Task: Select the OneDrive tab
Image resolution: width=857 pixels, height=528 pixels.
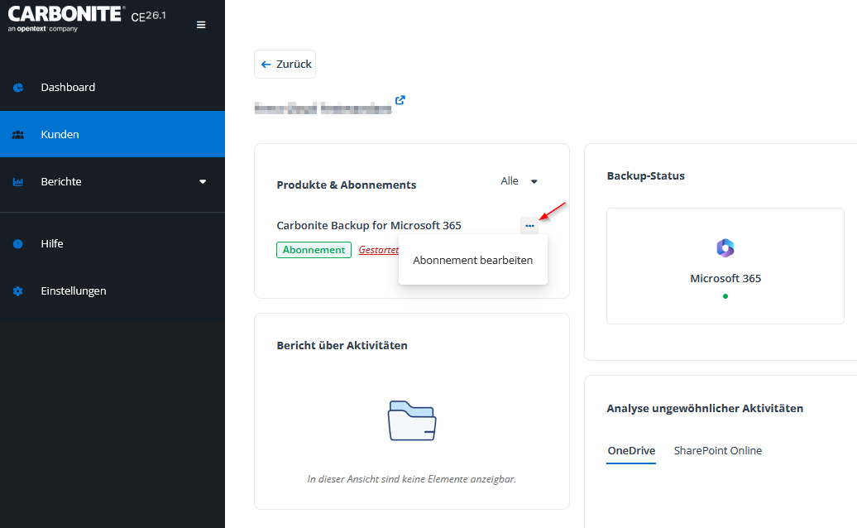Action: (x=631, y=451)
